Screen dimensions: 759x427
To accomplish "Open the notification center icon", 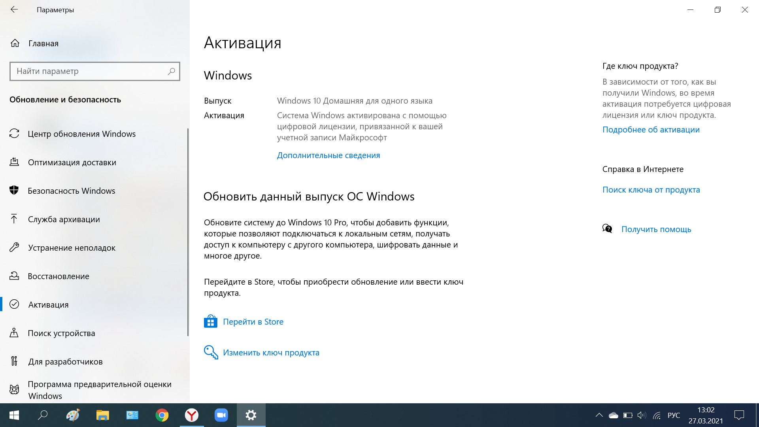I will 739,415.
